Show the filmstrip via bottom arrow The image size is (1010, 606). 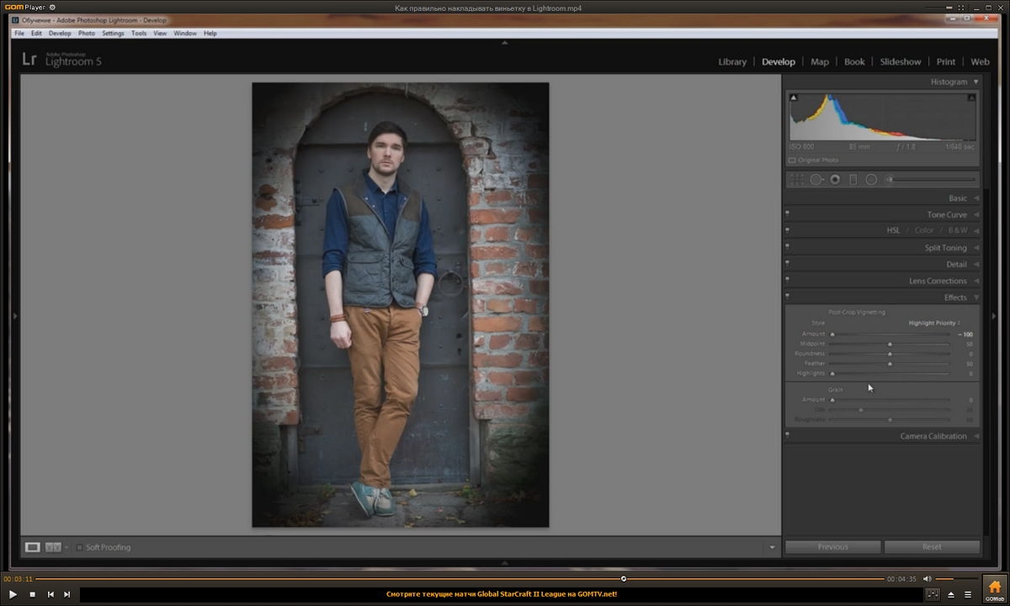504,563
